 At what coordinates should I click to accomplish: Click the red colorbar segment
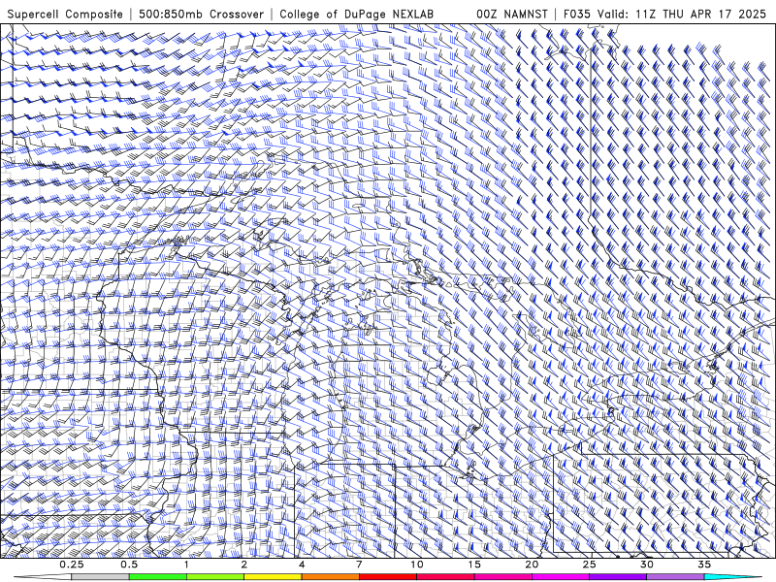(x=387, y=577)
